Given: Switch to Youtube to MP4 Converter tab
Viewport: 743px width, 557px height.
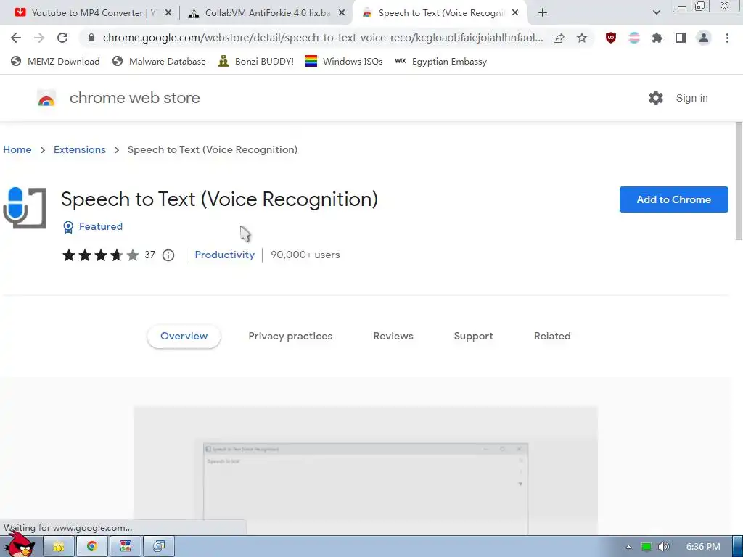Looking at the screenshot, I should 94,13.
